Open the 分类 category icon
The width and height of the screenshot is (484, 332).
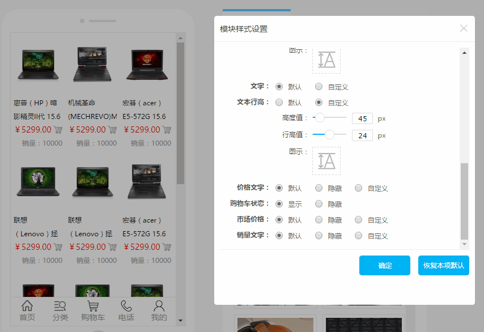(60, 307)
